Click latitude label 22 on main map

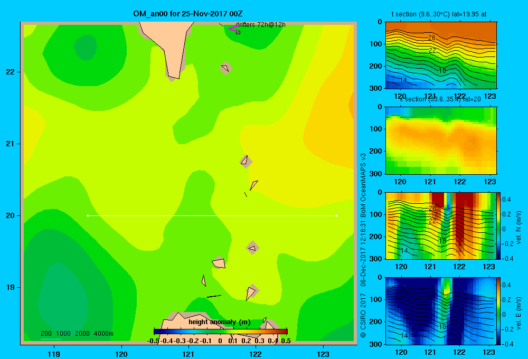tap(11, 72)
